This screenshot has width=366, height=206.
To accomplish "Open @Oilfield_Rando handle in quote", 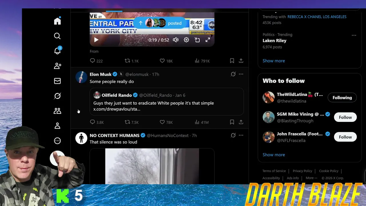I will tap(156, 95).
